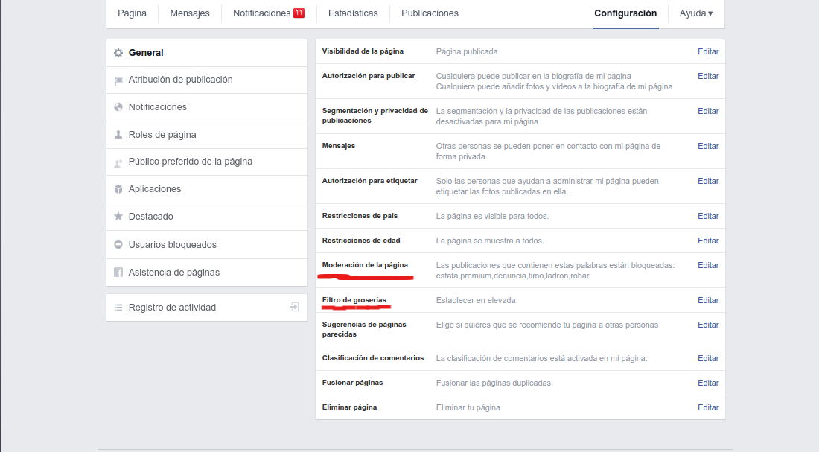Edit Eliminar página setting

tap(708, 407)
